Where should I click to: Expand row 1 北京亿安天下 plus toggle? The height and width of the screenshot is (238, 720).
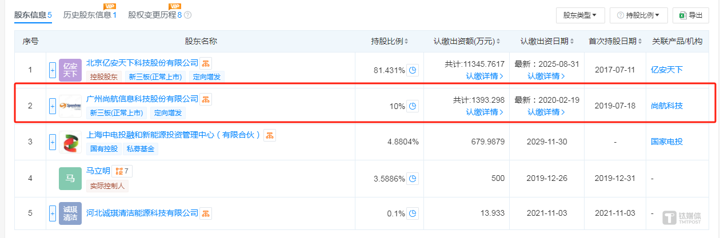pos(53,70)
